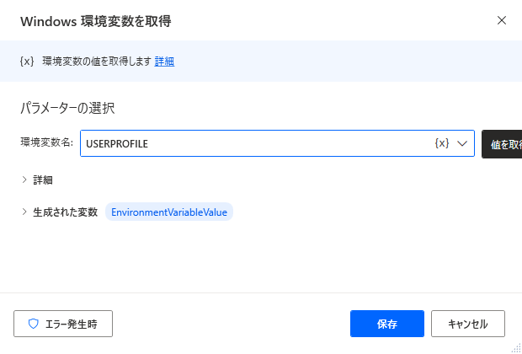Focus the USERPROFILE text field
Viewport: 522px width, 354px height.
pos(253,143)
